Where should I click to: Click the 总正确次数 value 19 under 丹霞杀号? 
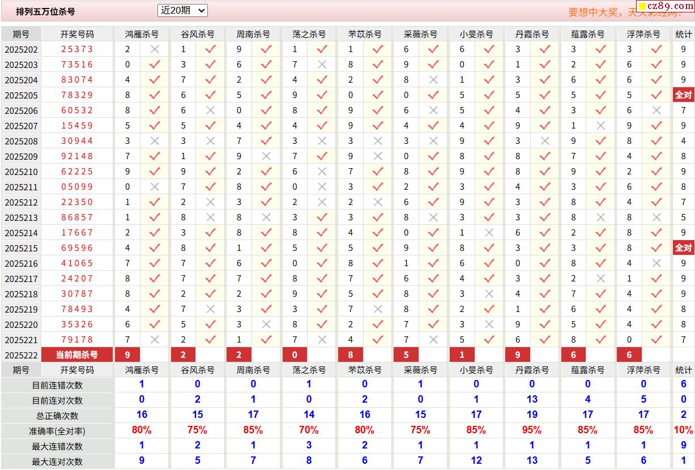click(x=532, y=415)
